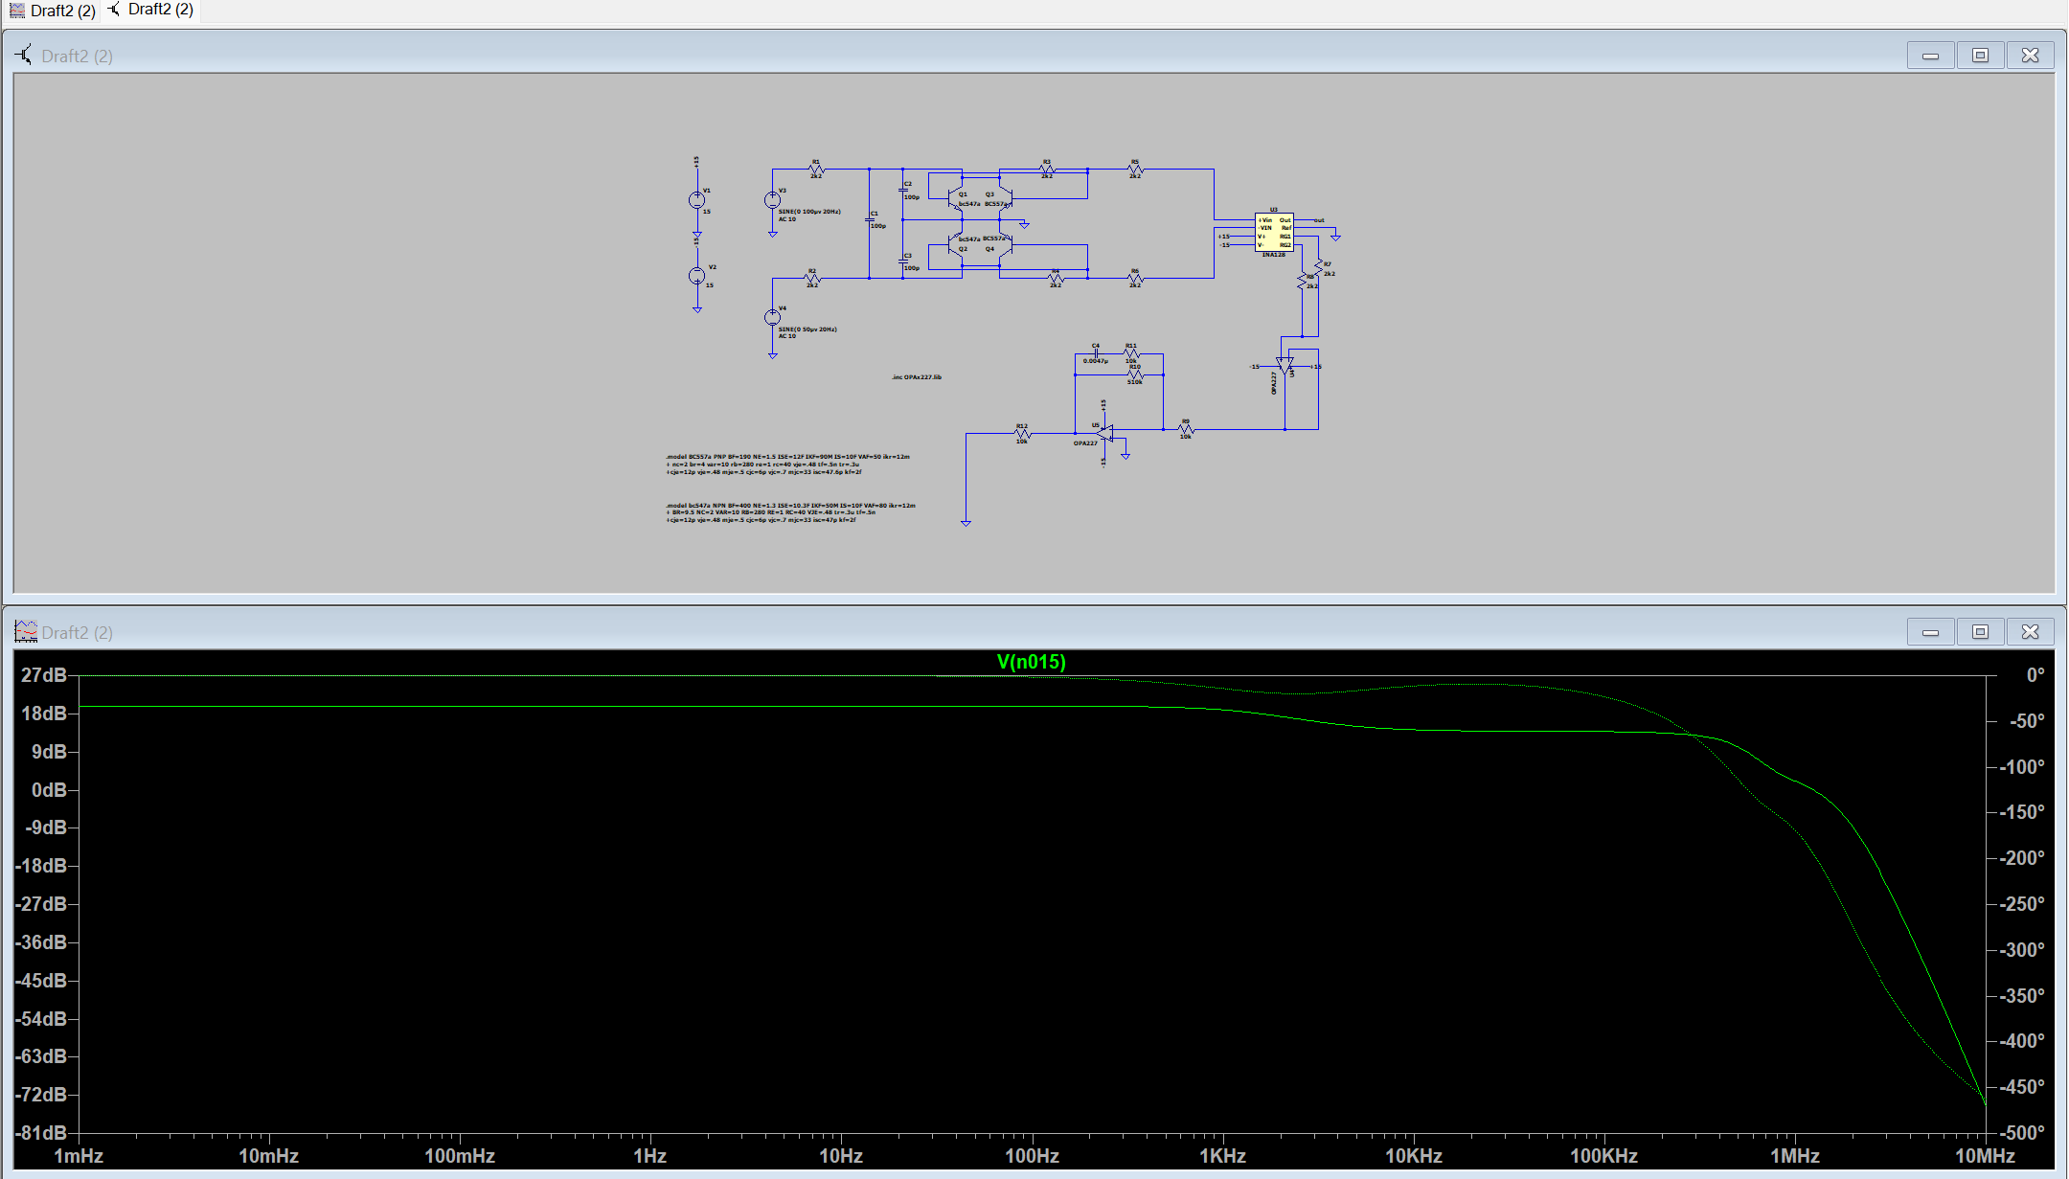Screen dimensions: 2069x1179
Task: Click the schematic window title transistor icon
Action: tap(24, 56)
